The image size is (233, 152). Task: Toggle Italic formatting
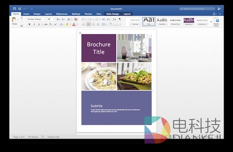(34, 24)
